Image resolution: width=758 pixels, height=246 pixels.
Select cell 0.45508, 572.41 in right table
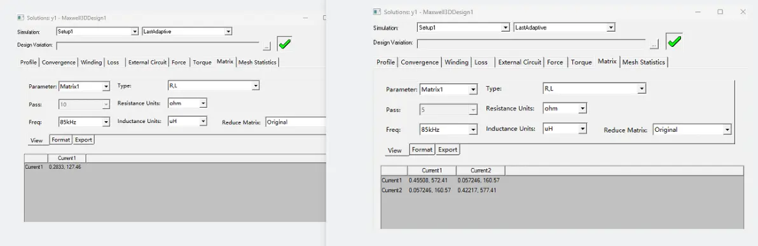429,181
